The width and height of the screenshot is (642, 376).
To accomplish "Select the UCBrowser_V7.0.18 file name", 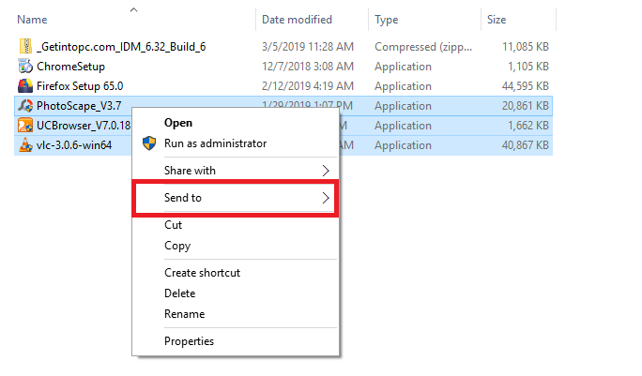I will coord(84,126).
